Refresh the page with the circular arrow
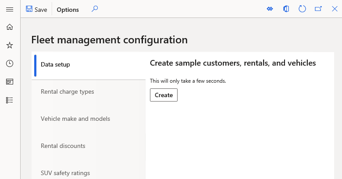 pos(302,9)
